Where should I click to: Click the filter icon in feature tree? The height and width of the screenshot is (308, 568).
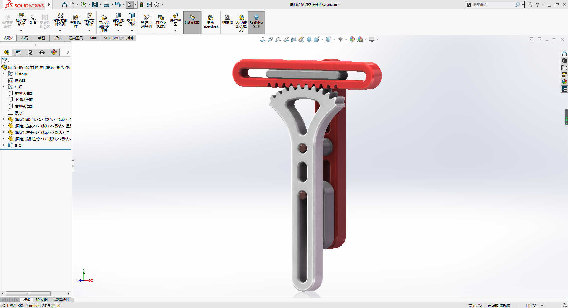pos(5,60)
